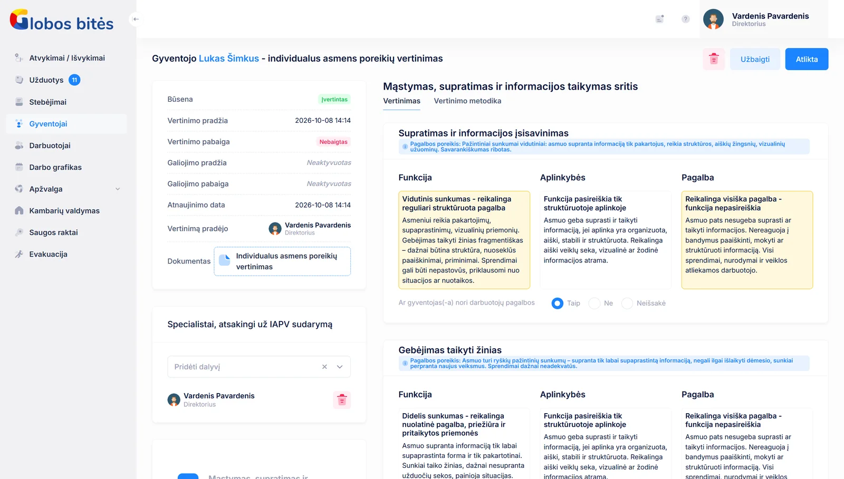Image resolution: width=844 pixels, height=479 pixels.
Task: Click the Evakuacija sidebar icon
Action: (19, 254)
